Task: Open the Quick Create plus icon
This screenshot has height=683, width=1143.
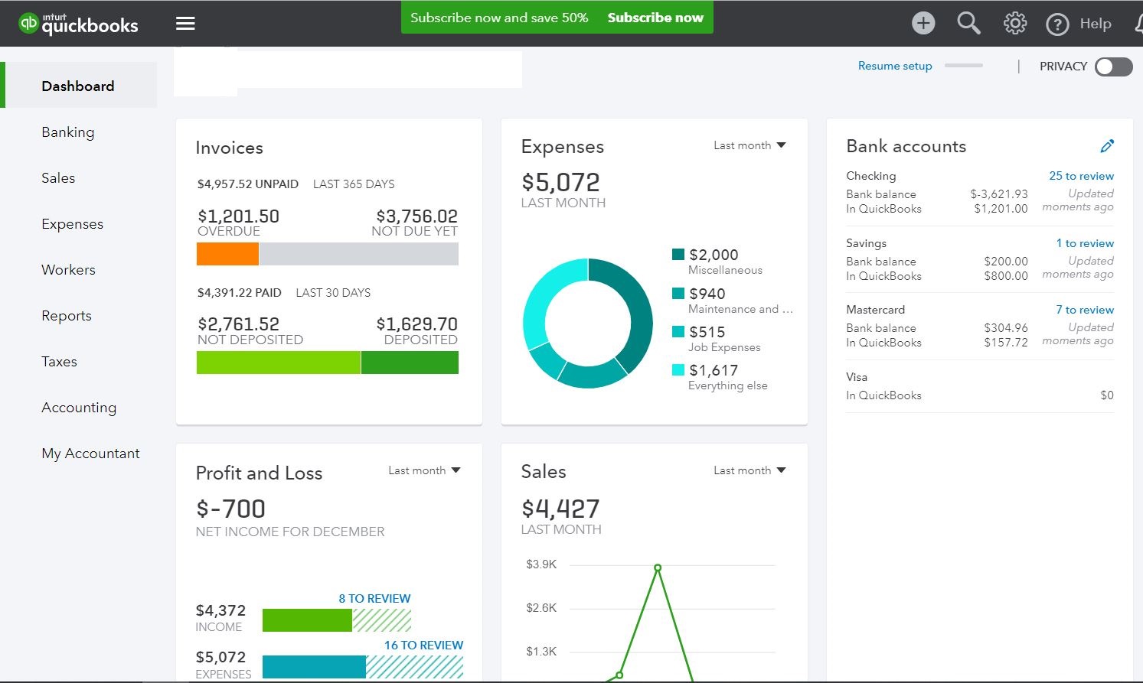Action: point(923,23)
